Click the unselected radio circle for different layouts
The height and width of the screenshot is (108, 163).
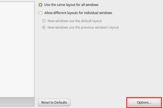coord(40,13)
